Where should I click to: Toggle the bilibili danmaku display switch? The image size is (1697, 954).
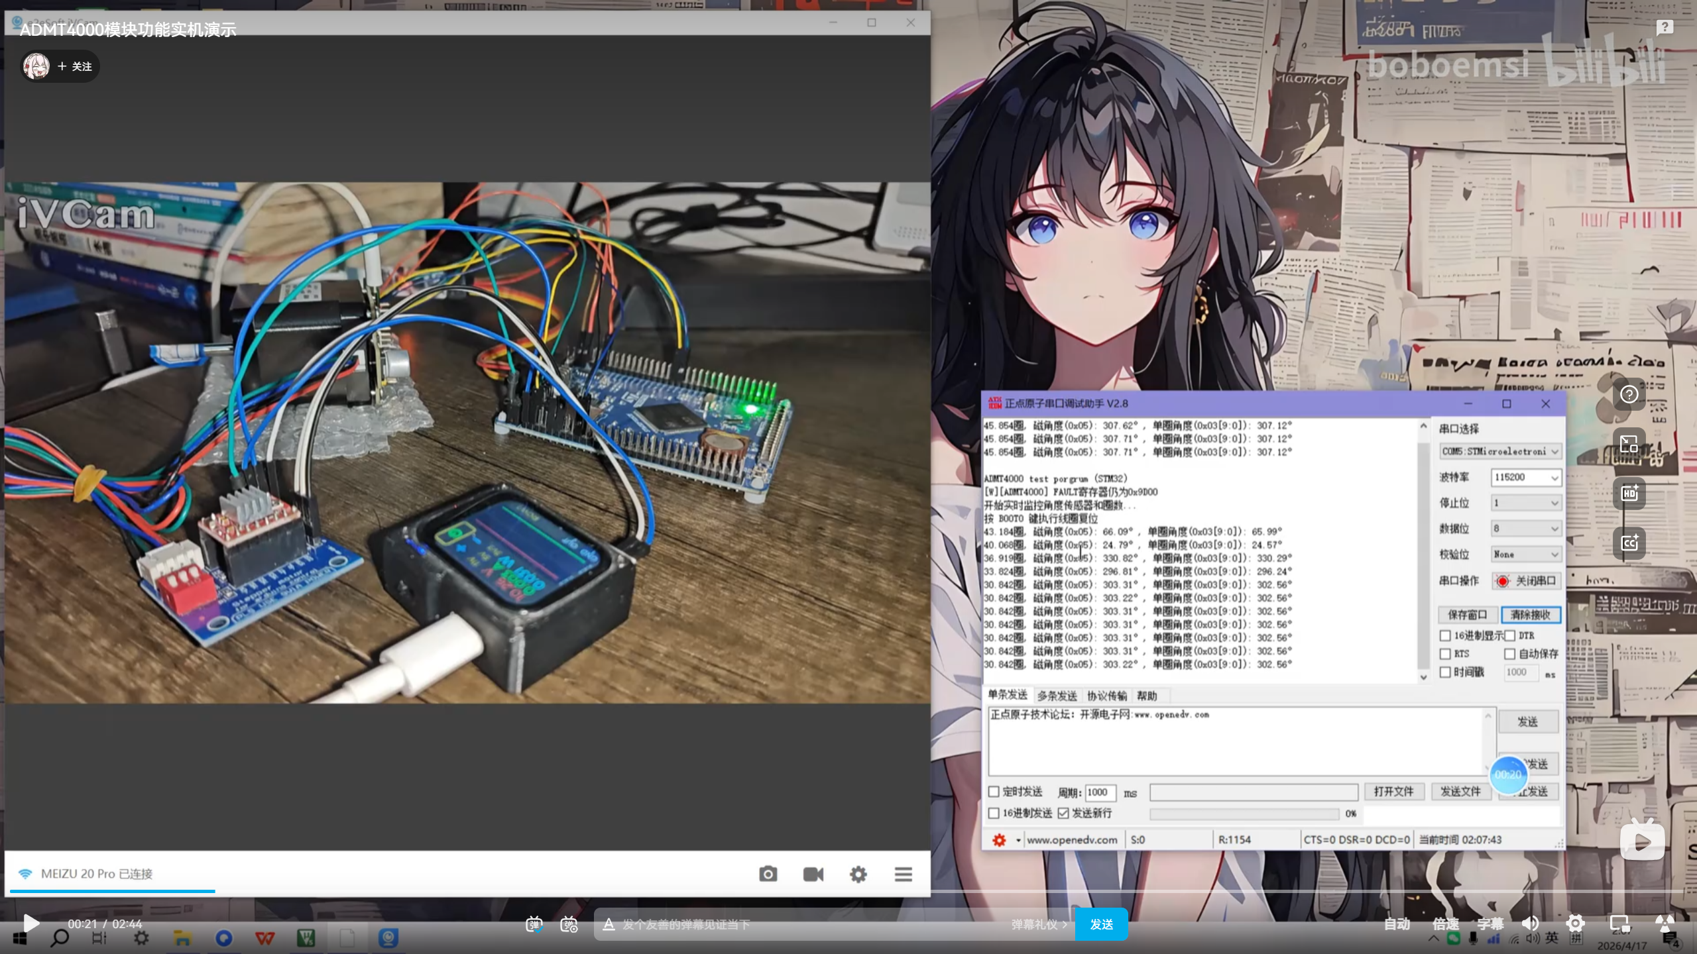tap(534, 924)
